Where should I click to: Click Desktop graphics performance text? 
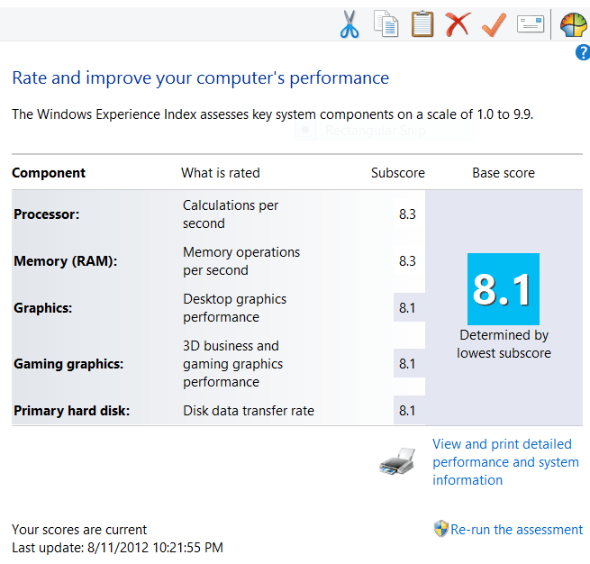235,308
